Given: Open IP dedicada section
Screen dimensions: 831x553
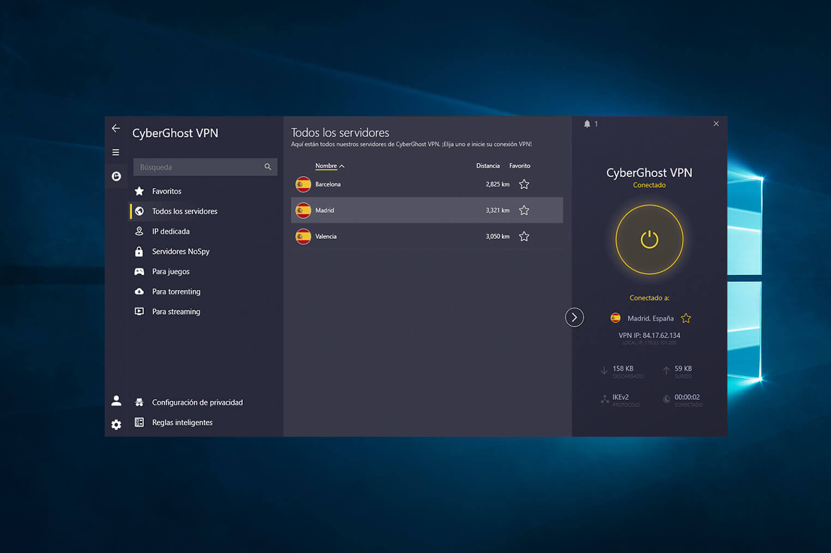Looking at the screenshot, I should click(x=171, y=231).
